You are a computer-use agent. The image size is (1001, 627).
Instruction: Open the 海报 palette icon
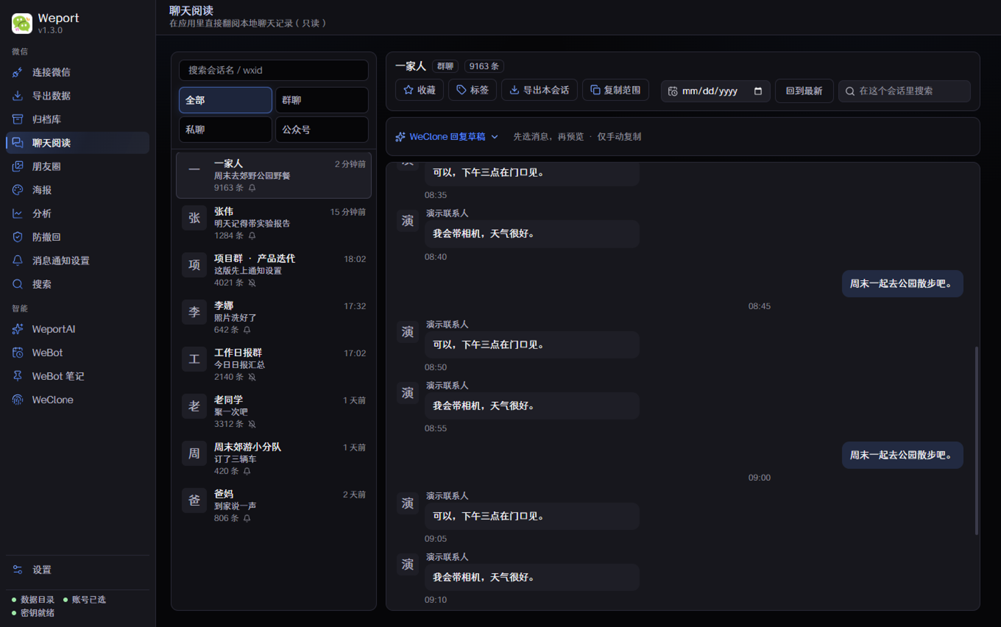coord(17,190)
